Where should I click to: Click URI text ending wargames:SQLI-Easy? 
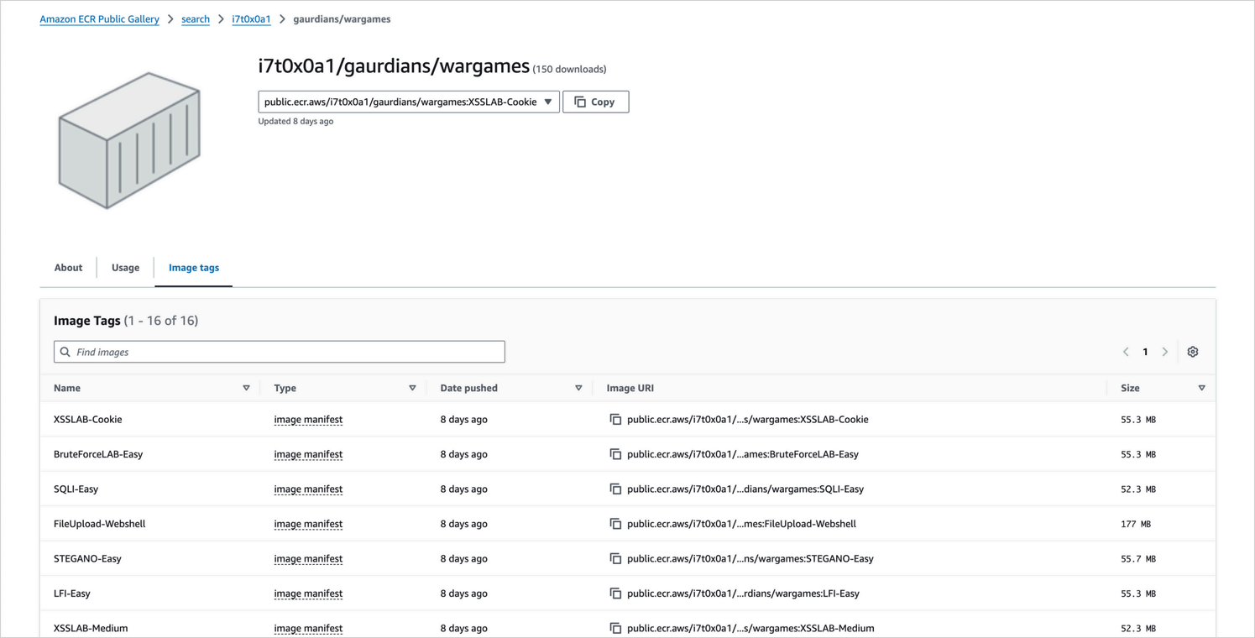745,489
